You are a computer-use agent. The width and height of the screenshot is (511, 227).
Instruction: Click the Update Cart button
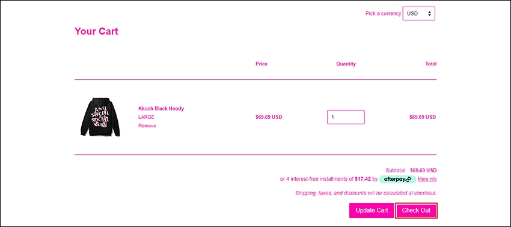pos(372,210)
